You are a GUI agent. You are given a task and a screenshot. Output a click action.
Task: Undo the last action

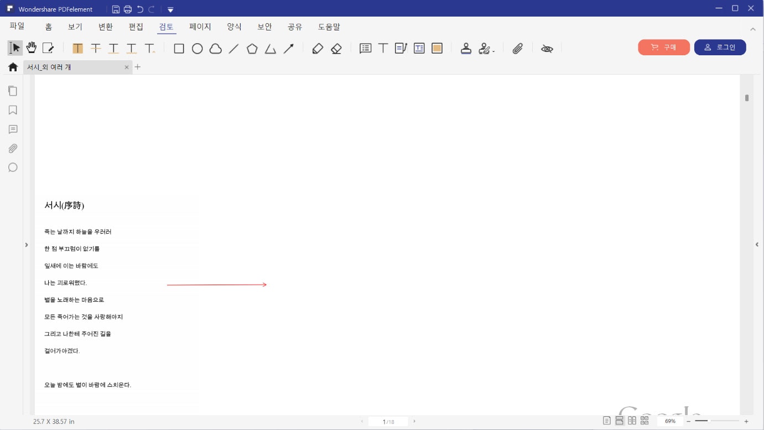(x=140, y=9)
